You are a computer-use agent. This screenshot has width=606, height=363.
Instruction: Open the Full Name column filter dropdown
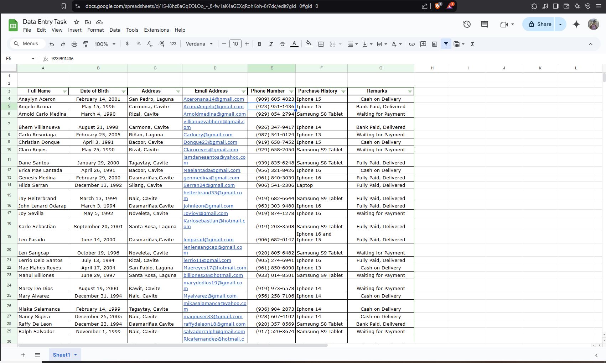[x=64, y=91]
